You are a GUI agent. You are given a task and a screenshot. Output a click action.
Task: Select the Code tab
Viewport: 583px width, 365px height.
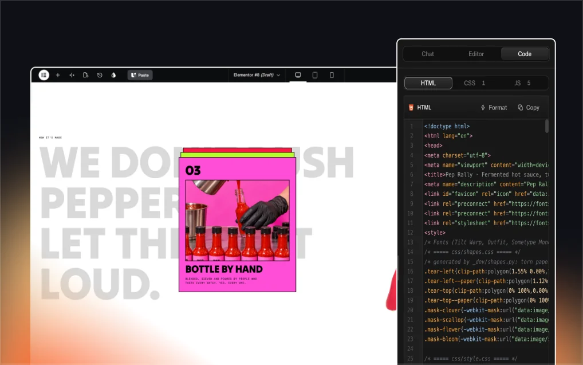525,54
